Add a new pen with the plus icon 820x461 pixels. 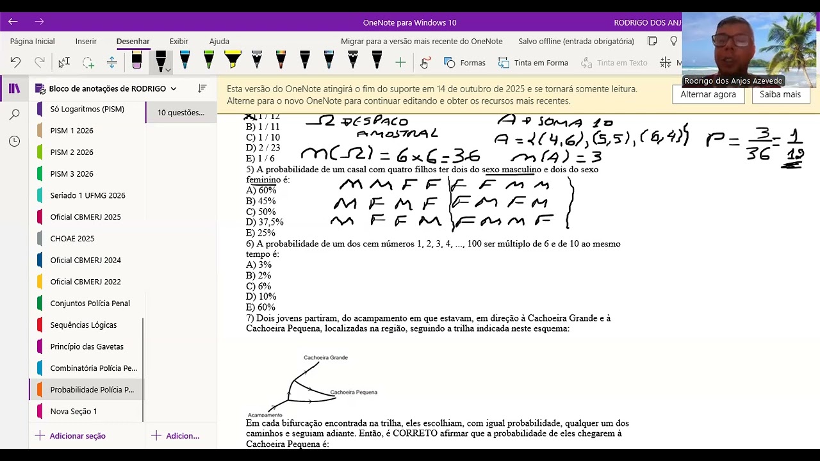[400, 62]
